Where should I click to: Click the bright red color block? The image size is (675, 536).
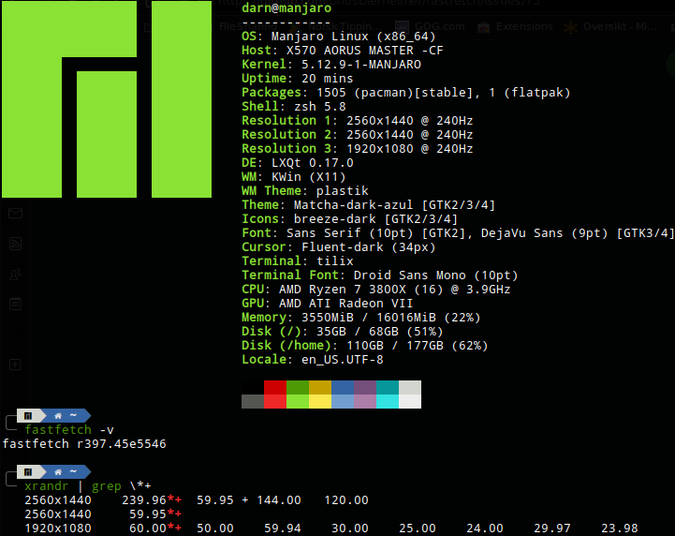click(275, 401)
